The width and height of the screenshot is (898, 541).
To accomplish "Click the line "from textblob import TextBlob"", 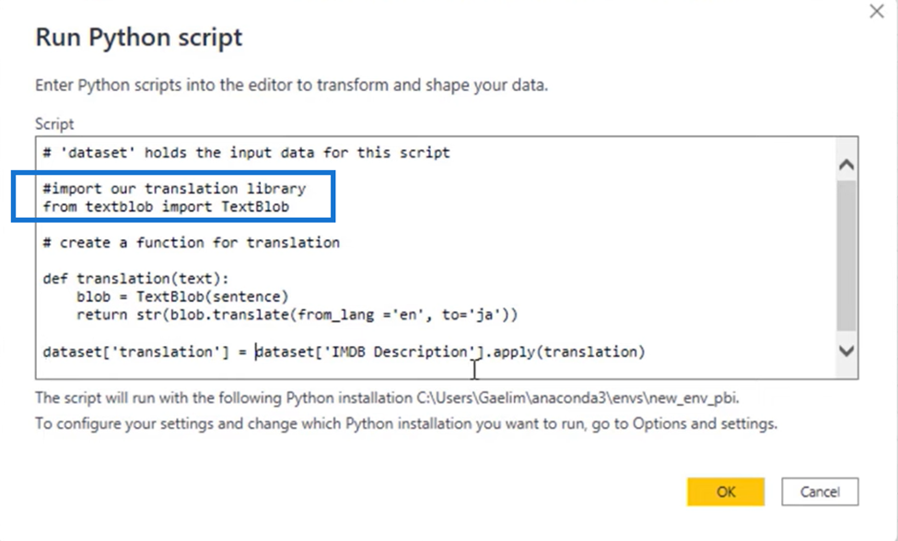I will click(x=166, y=206).
